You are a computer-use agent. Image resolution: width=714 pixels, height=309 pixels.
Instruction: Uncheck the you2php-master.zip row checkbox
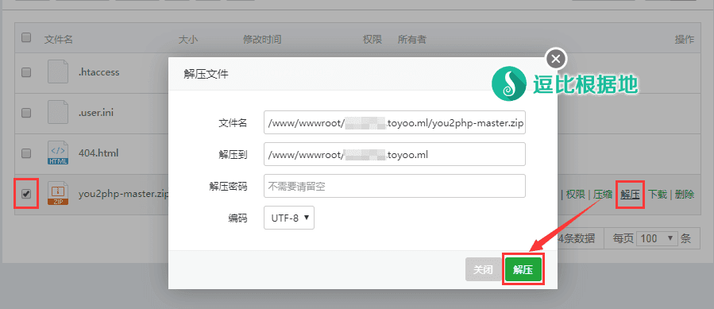[x=26, y=194]
